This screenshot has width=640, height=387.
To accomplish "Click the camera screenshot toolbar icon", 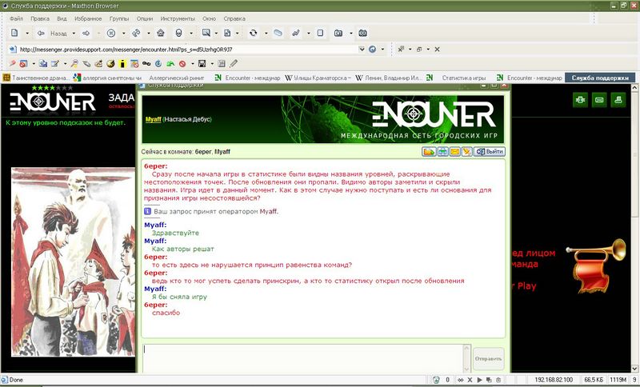I will [338, 33].
